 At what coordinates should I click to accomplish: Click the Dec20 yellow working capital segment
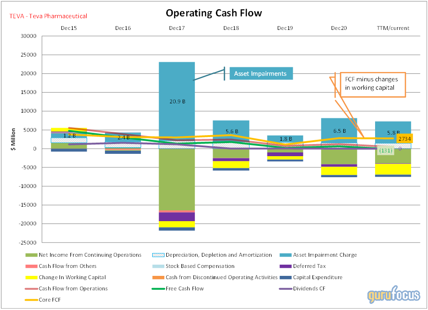pyautogui.click(x=339, y=171)
